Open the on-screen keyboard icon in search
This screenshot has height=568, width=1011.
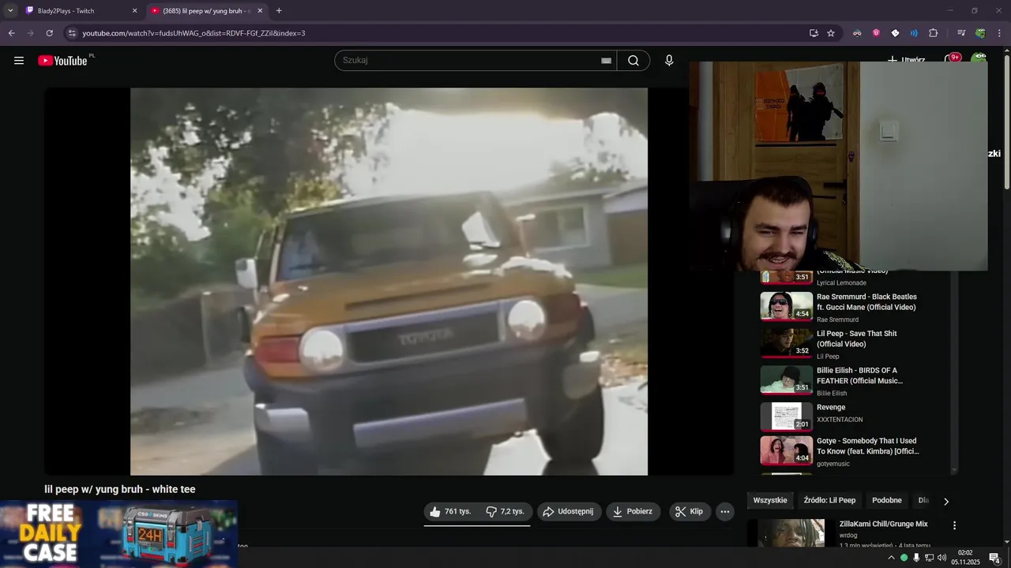[607, 61]
